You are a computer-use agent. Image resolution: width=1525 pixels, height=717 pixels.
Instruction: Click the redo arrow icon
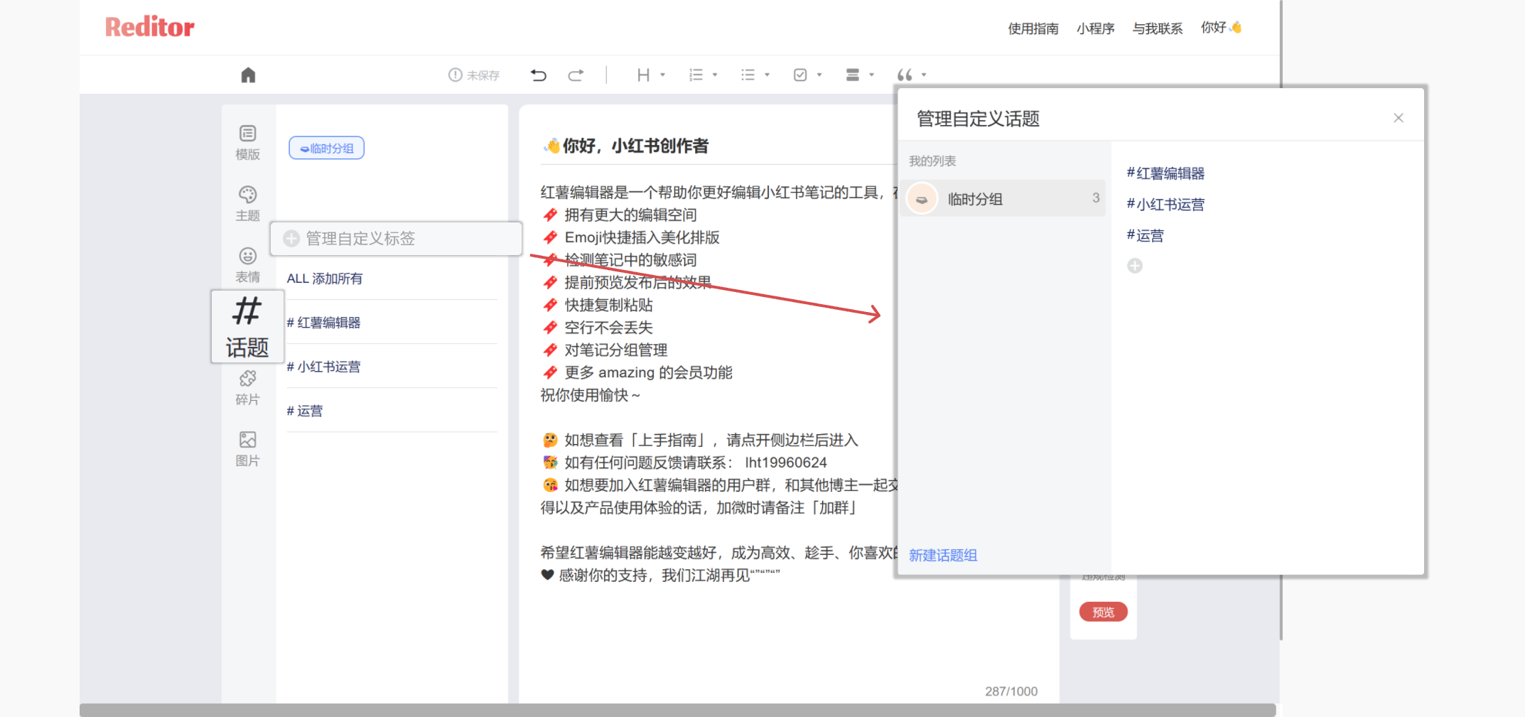(576, 75)
